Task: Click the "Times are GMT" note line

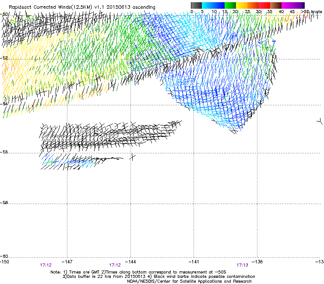Action: coord(138,272)
